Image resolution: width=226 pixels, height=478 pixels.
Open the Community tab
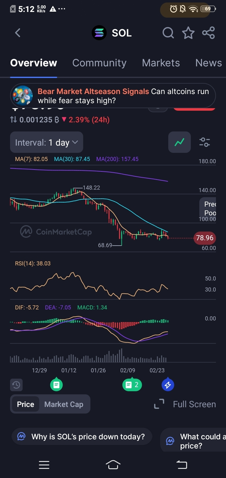(99, 63)
